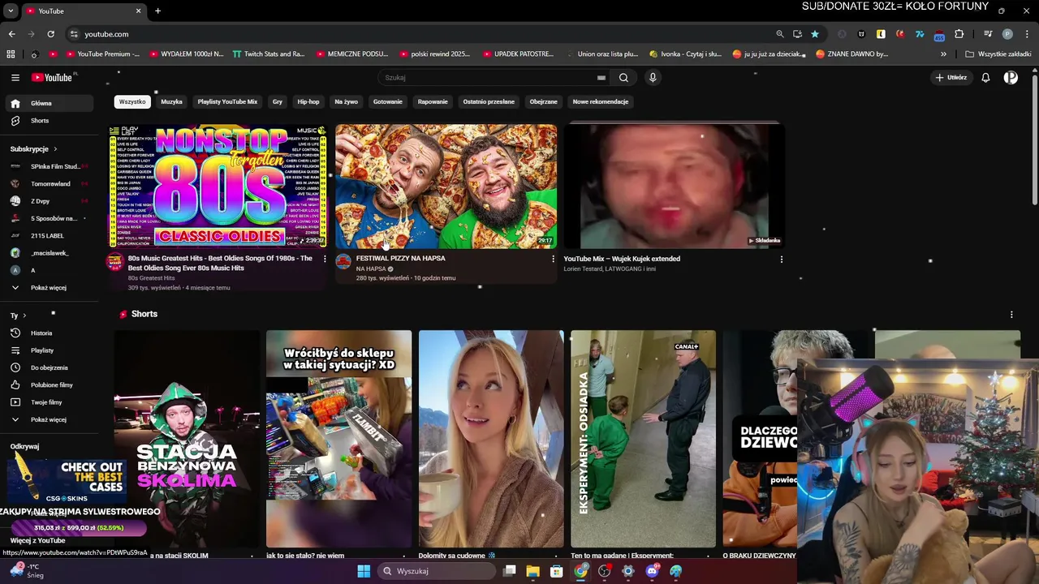
Task: Select the Rapowanie filter chip
Action: click(x=433, y=102)
